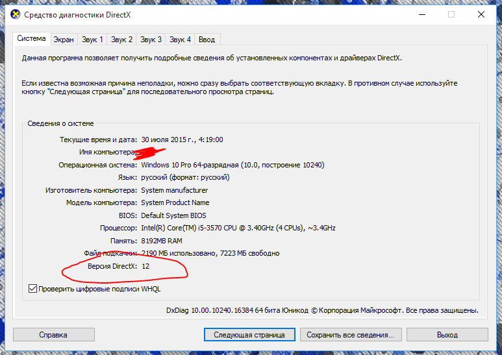Open the Ввод tab

coord(207,40)
